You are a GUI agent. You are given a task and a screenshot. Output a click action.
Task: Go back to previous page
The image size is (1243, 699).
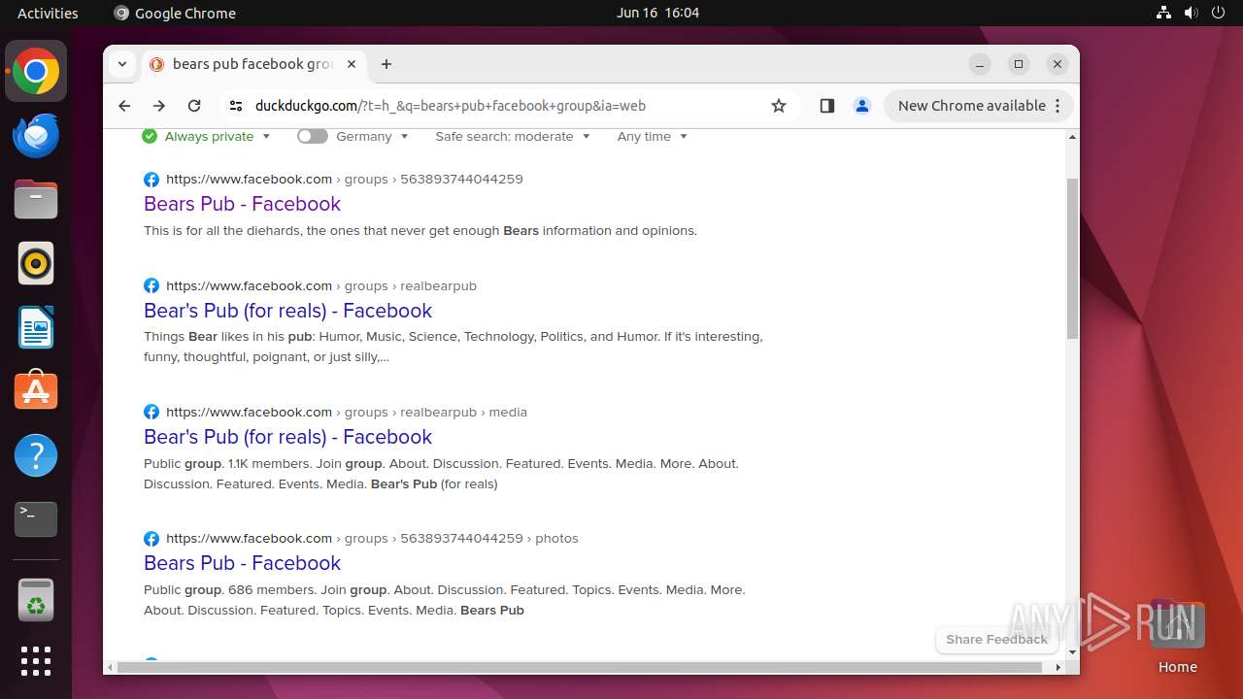124,106
